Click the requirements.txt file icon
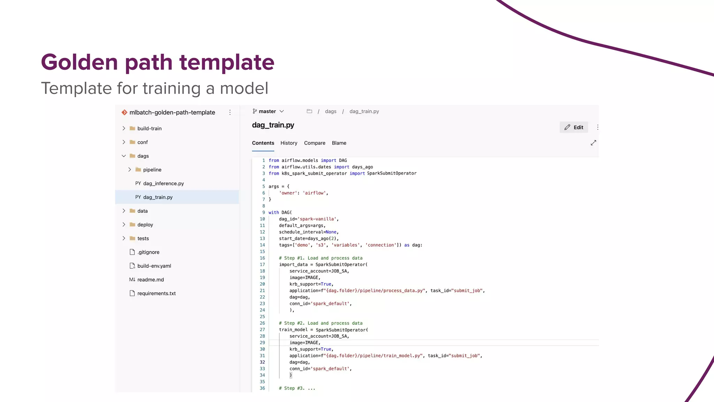This screenshot has width=714, height=402. pos(132,293)
